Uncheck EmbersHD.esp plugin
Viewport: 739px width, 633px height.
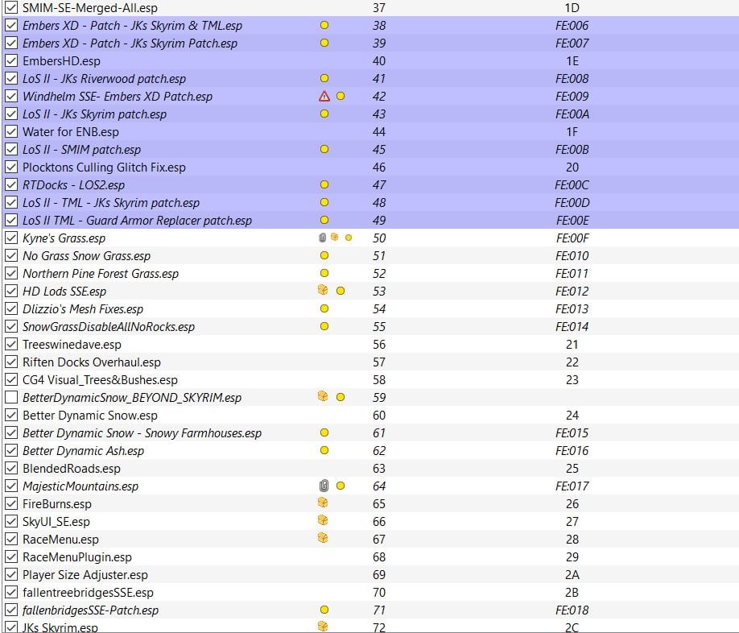point(11,60)
